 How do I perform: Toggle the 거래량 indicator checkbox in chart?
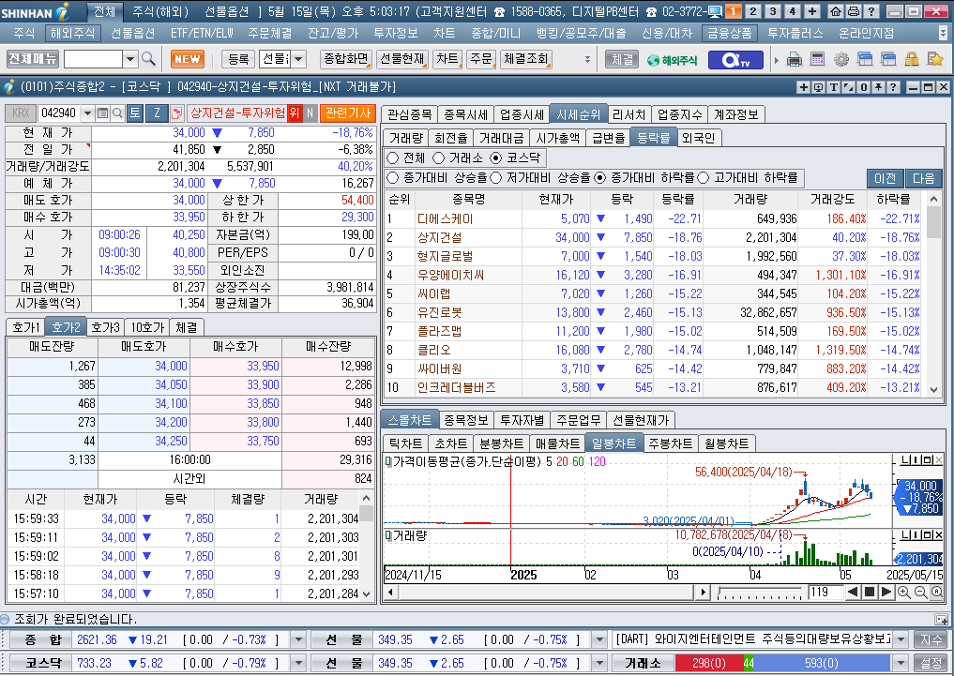[x=388, y=535]
